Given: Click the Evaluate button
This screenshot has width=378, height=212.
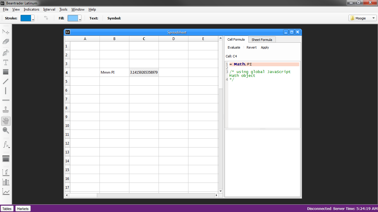Looking at the screenshot, I should [234, 47].
